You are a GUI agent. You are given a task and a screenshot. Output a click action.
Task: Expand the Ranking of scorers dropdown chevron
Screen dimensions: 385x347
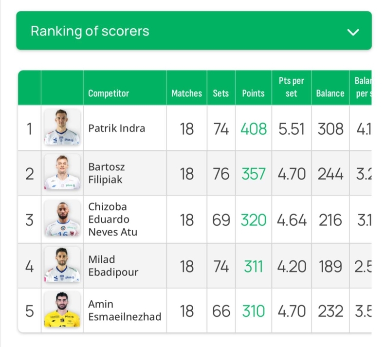[x=353, y=32]
